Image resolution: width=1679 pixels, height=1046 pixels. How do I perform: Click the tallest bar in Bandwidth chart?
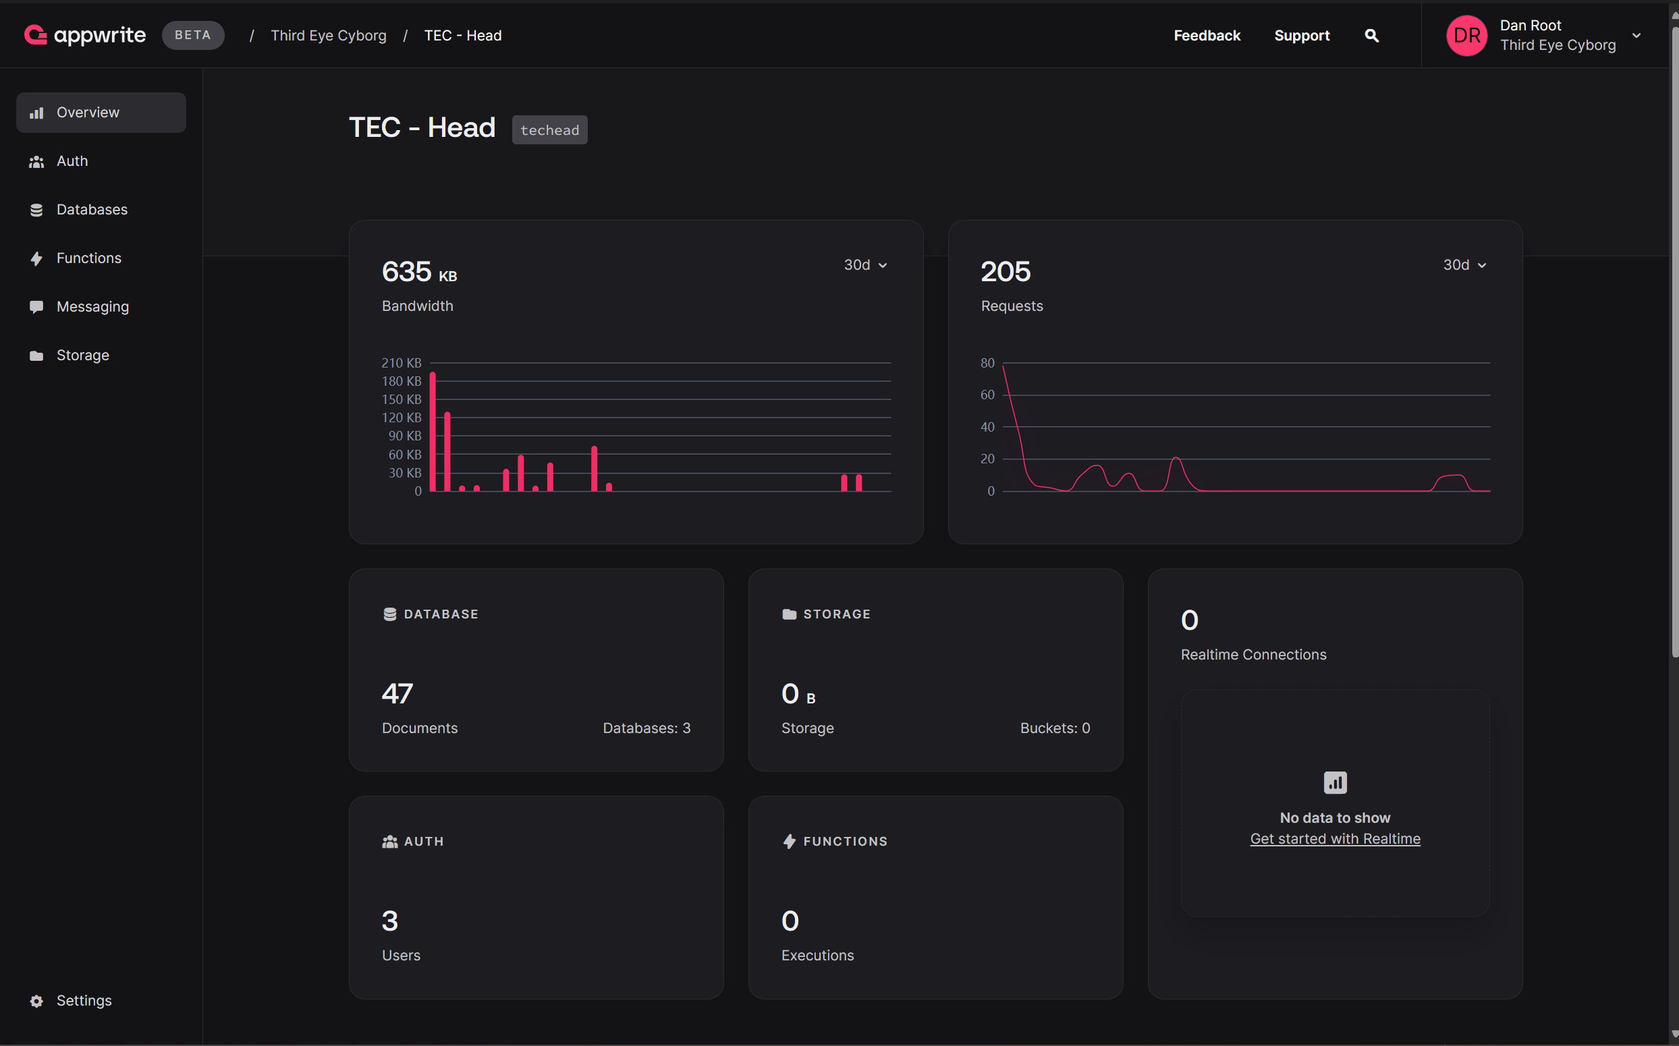coord(433,432)
